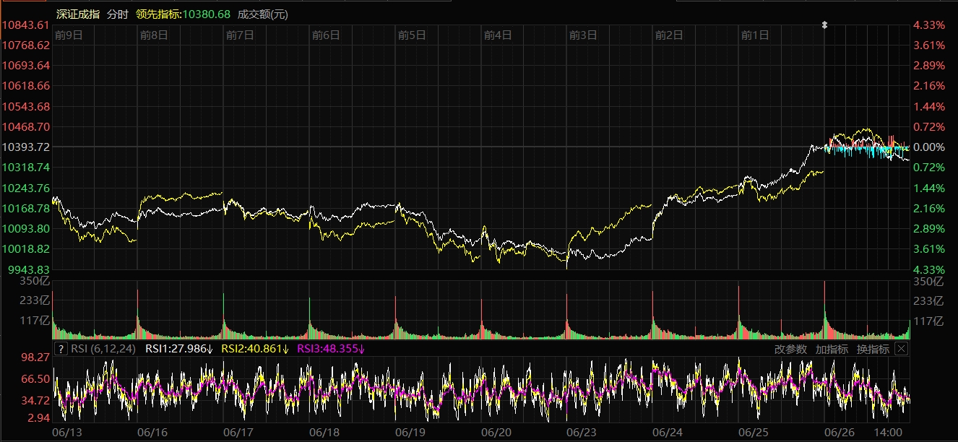
Task: Close the RSI indicator panel
Action: 901,349
